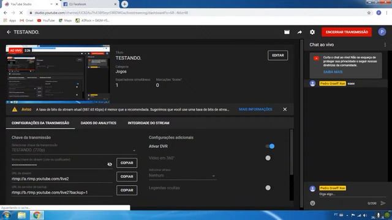This screenshot has height=220, width=392.
Task: Copy the rtmp://a stream URL
Action: pyautogui.click(x=127, y=177)
